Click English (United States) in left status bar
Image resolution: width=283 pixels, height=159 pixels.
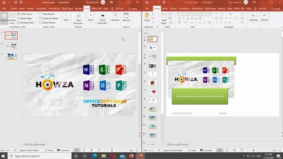click(29, 150)
